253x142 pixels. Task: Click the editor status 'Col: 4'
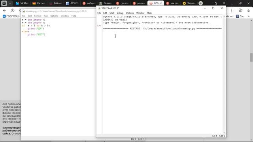pyautogui.click(x=141, y=139)
